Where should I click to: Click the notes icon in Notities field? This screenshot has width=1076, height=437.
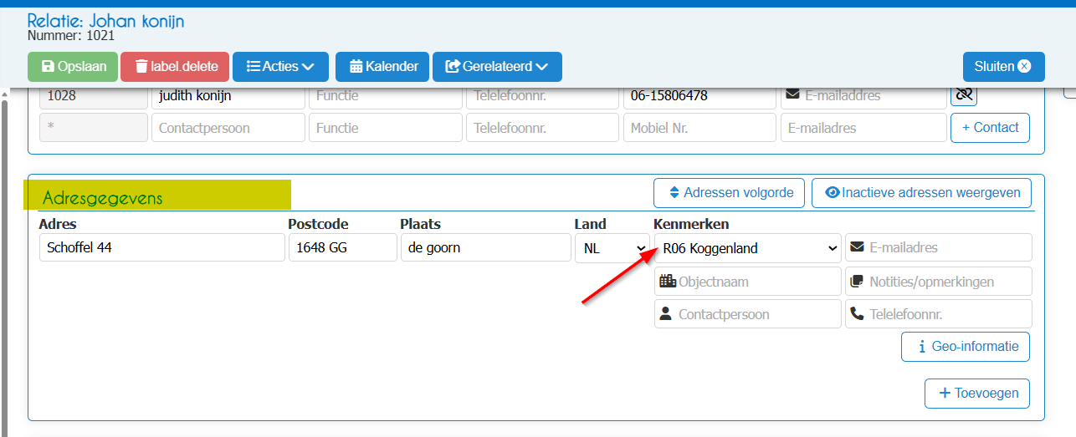click(857, 282)
